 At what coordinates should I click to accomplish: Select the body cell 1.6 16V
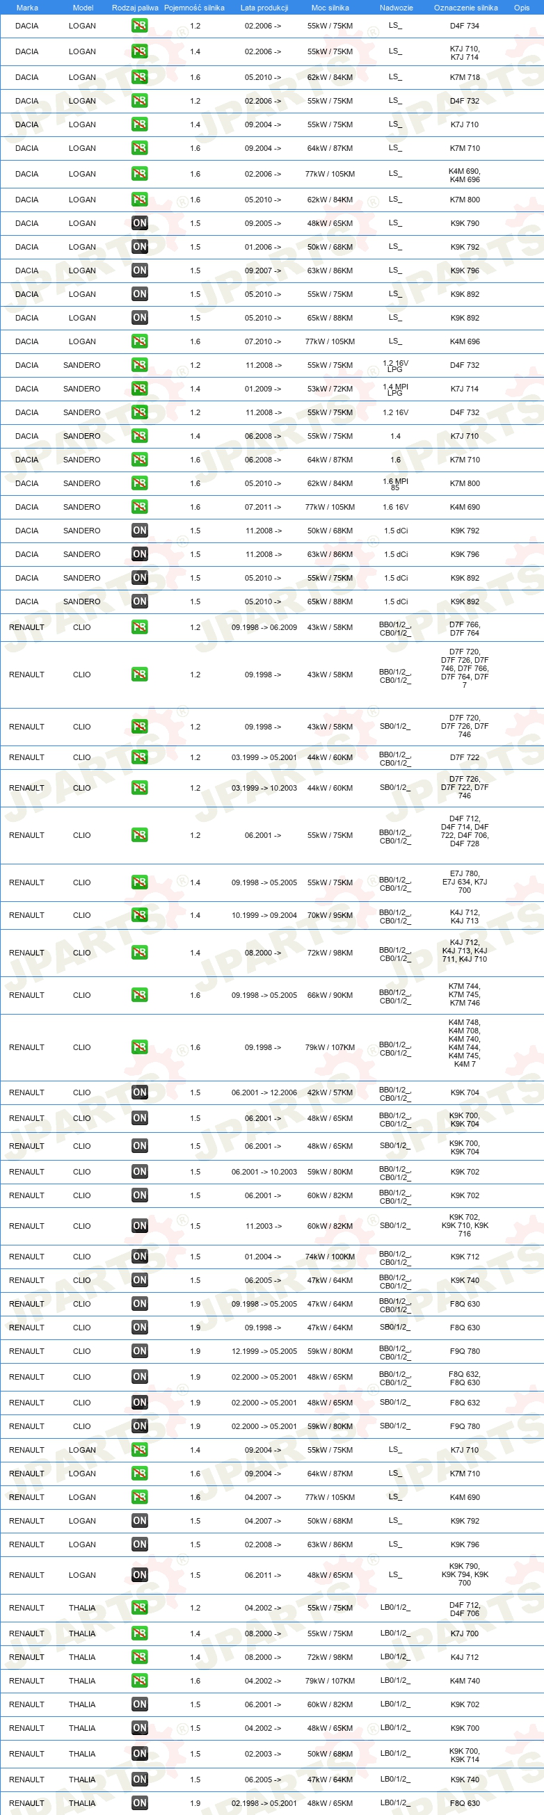pyautogui.click(x=395, y=508)
